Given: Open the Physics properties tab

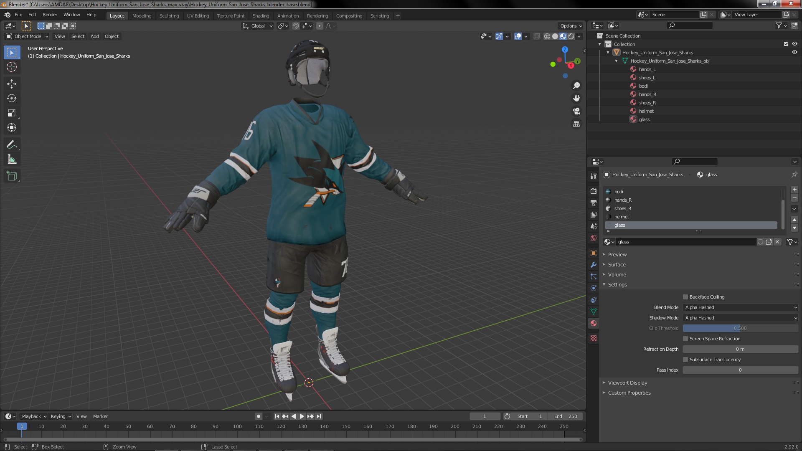Looking at the screenshot, I should [594, 288].
